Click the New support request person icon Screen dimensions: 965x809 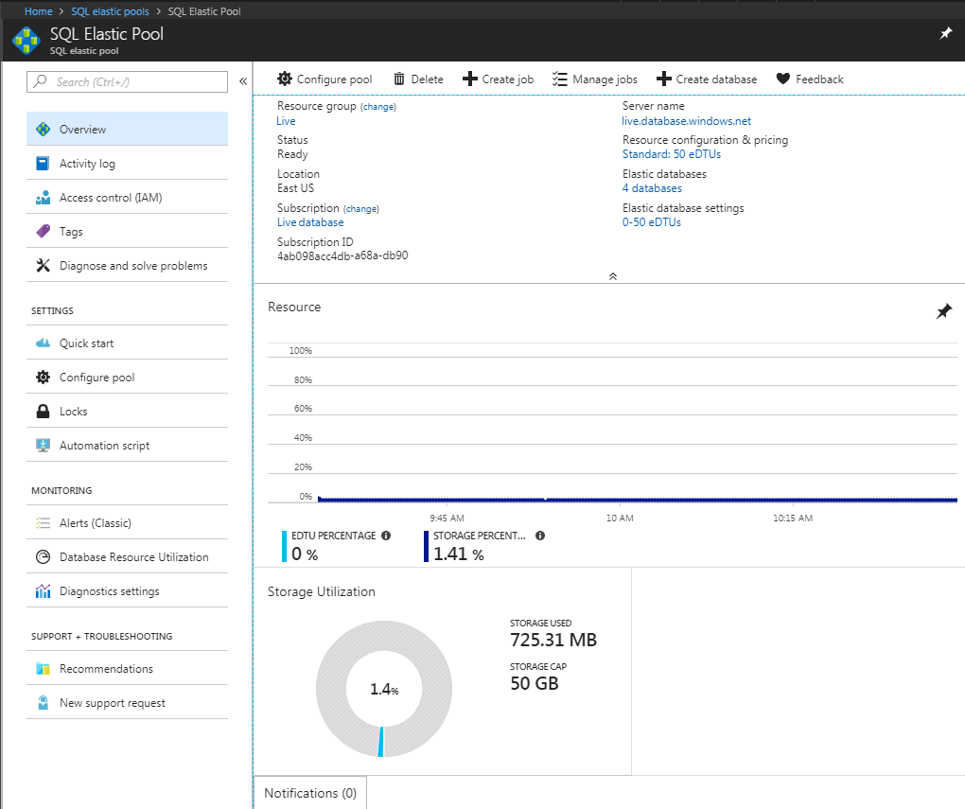(44, 702)
